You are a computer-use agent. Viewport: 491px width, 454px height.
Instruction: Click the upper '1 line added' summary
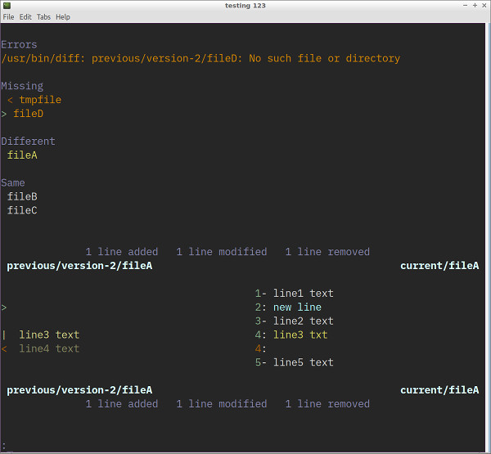[x=122, y=252]
